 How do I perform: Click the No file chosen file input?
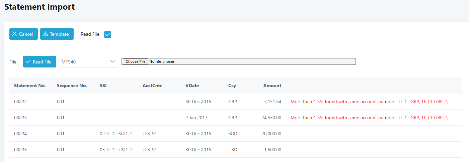(239, 61)
